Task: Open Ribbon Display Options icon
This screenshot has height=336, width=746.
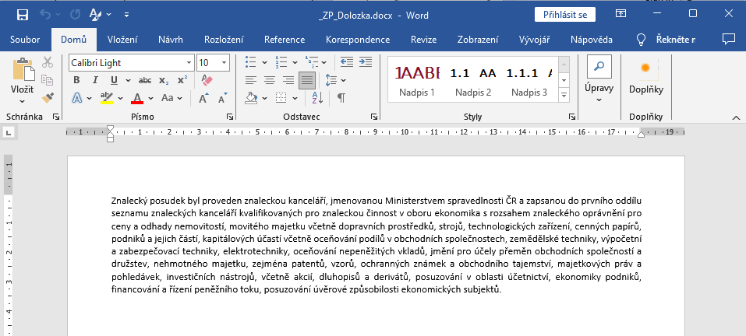Action: (x=620, y=14)
